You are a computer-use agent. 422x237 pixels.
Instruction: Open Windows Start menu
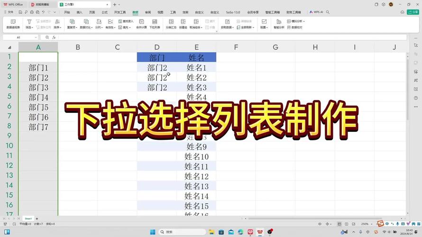coord(153,232)
